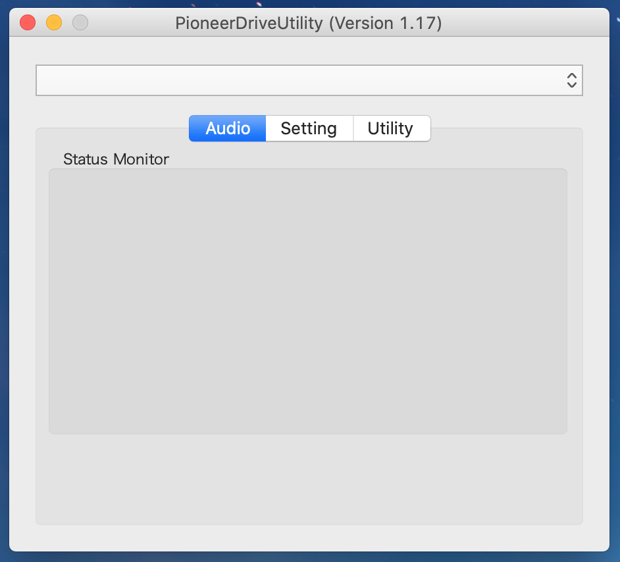
Task: Click the upward chevron in drive selector
Action: coord(571,76)
